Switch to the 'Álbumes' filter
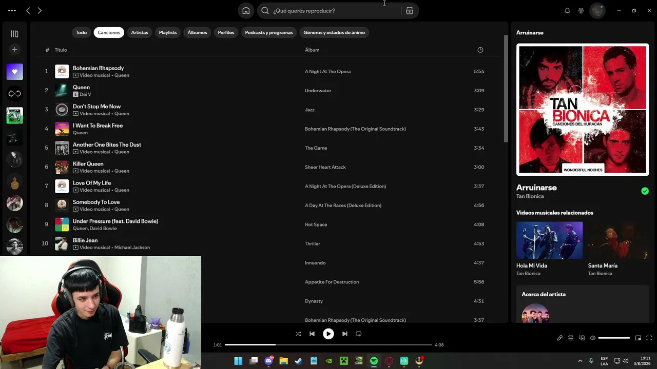 tap(197, 32)
